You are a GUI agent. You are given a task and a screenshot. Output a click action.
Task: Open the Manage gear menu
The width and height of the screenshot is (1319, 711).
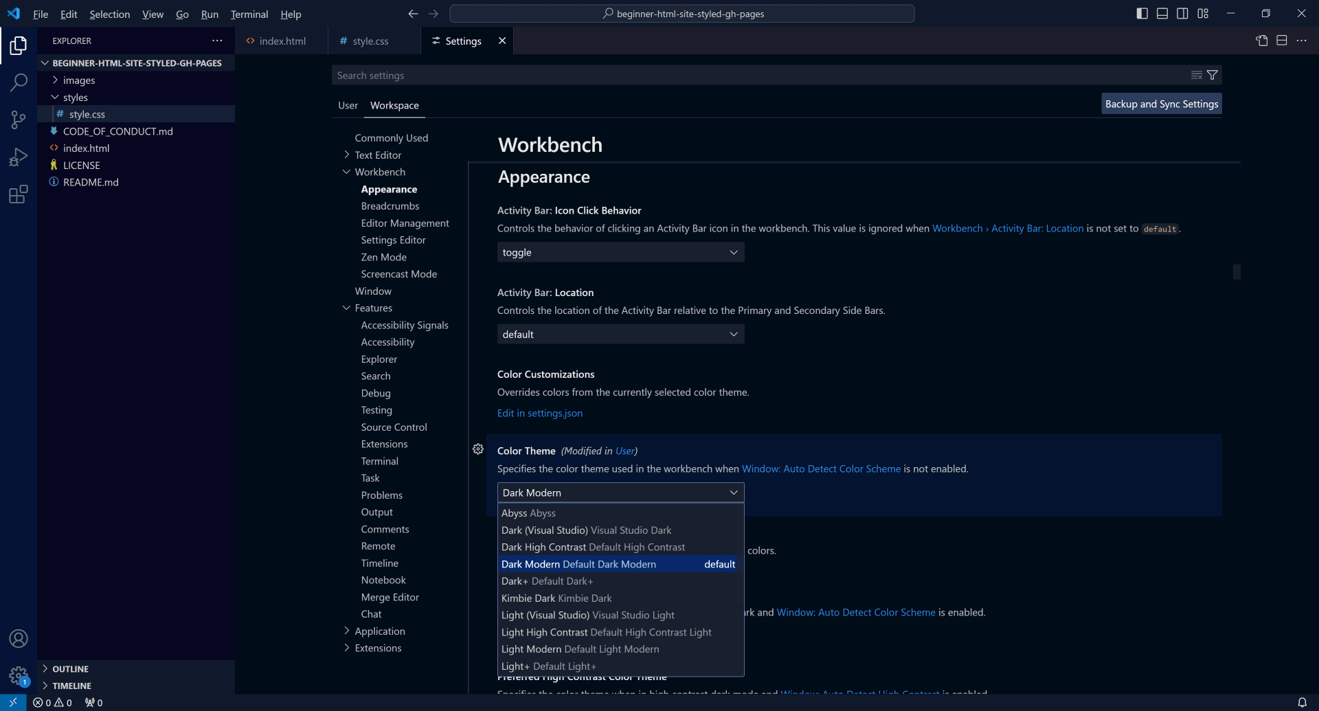19,675
